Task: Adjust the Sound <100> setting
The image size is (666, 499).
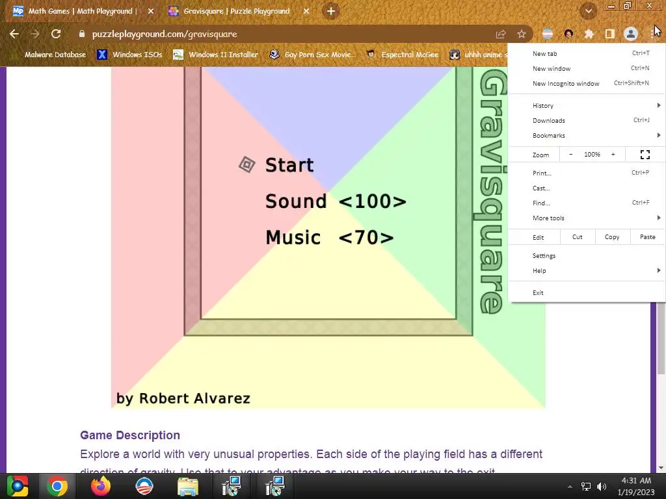Action: click(x=336, y=201)
